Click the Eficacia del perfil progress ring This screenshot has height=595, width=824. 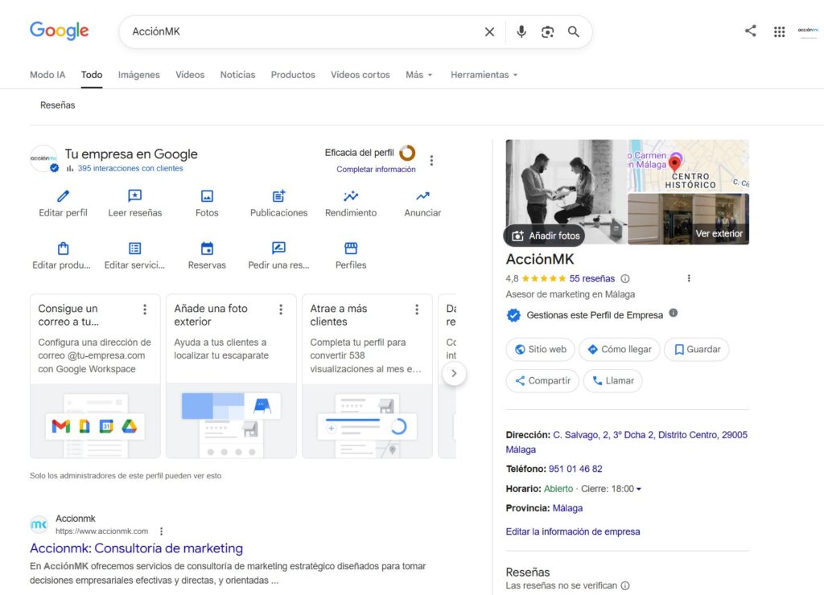[x=407, y=153]
